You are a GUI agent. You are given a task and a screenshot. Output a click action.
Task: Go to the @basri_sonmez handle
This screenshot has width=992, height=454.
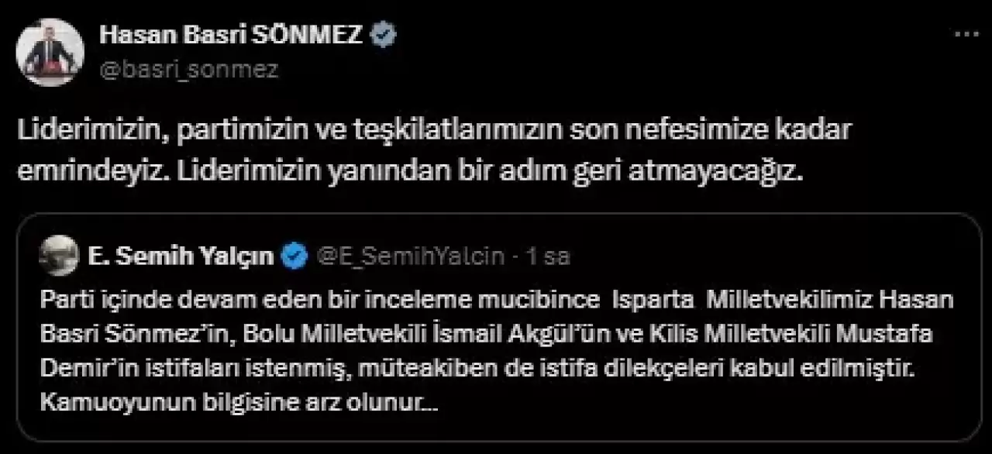[x=189, y=69]
